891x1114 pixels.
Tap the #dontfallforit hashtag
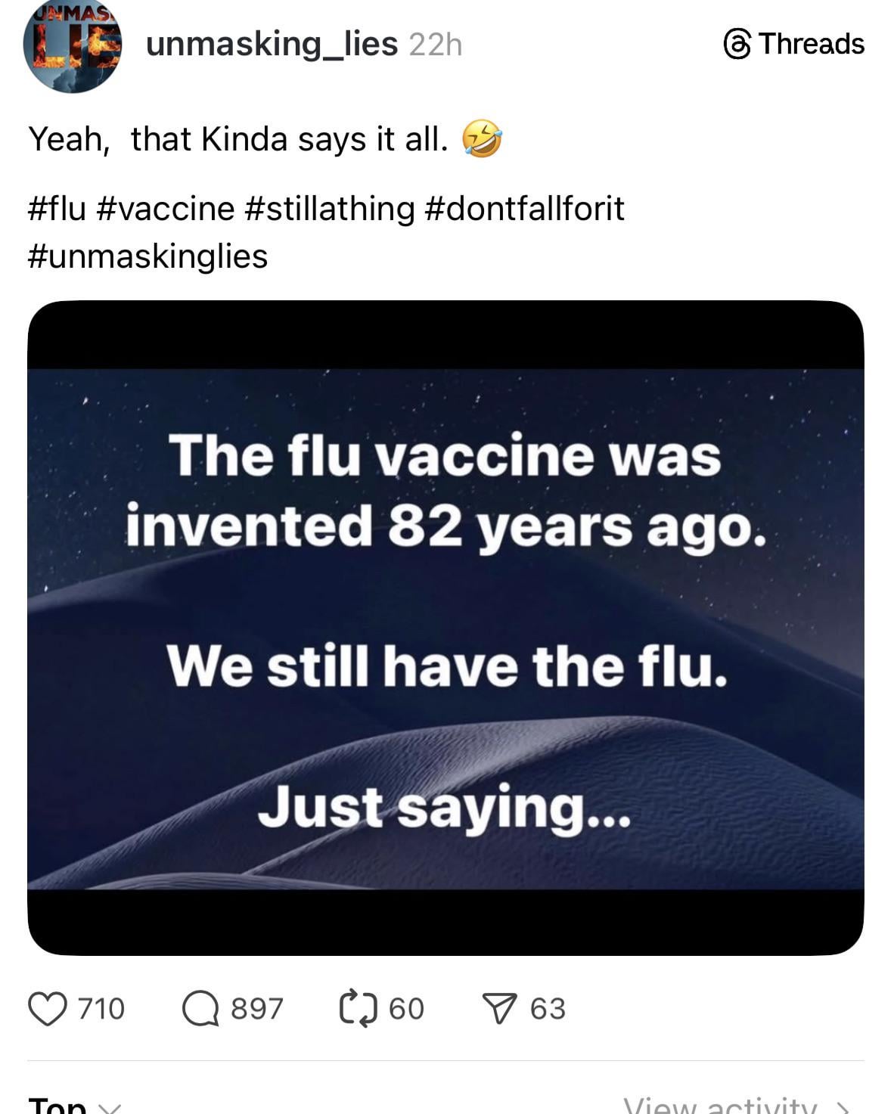click(x=526, y=209)
